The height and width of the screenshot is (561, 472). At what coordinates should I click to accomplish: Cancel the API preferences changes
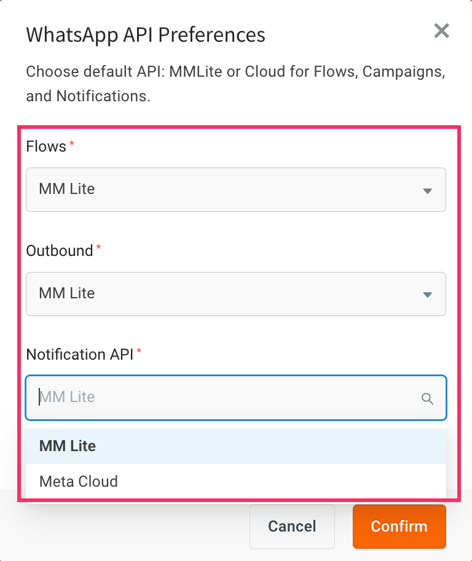[x=292, y=526]
